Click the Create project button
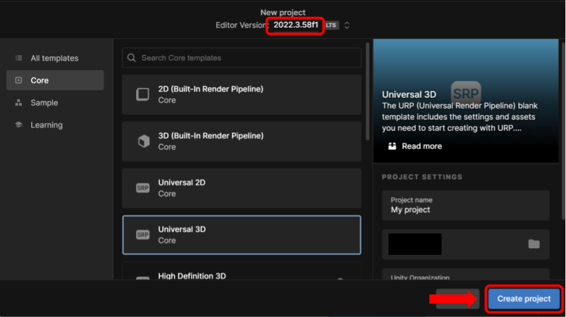 click(524, 299)
